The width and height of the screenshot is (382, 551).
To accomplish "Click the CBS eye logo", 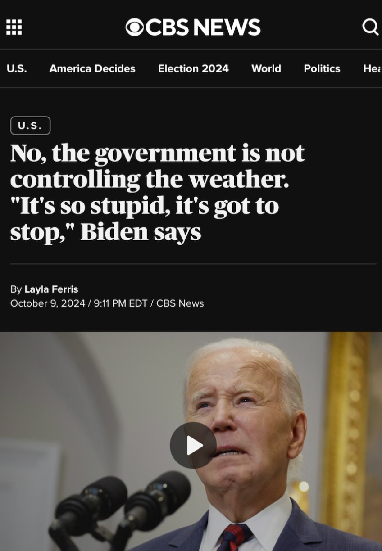I will coord(134,27).
